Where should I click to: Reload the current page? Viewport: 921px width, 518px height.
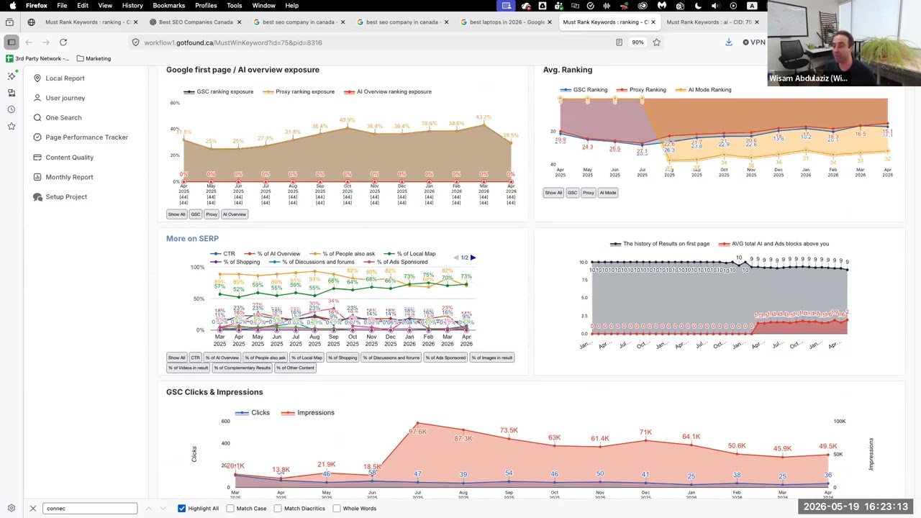coord(63,42)
